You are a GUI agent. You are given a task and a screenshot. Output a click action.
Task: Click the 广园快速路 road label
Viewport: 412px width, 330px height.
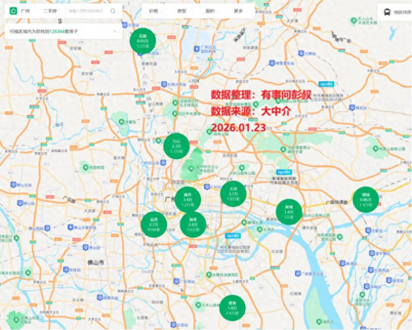(x=336, y=202)
